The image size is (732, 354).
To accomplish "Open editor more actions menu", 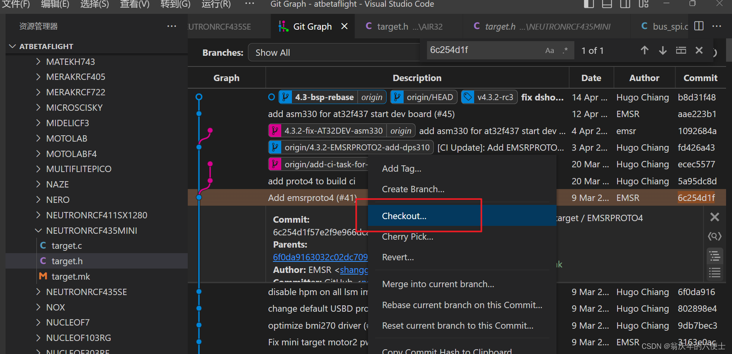I will tap(717, 26).
